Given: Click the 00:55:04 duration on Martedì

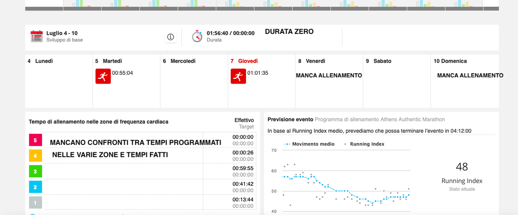Looking at the screenshot, I should click(x=123, y=73).
